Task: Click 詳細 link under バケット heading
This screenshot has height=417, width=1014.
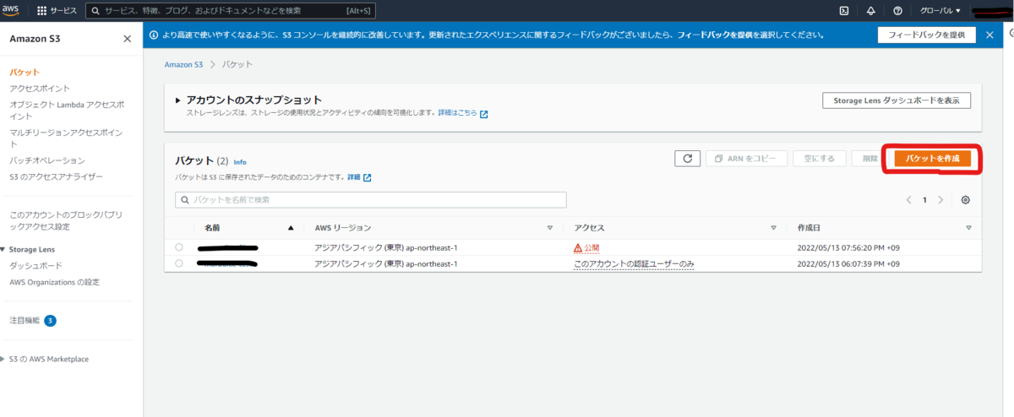Action: pyautogui.click(x=352, y=177)
